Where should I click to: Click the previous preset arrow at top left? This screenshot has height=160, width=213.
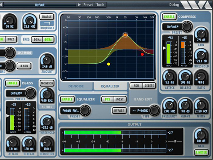1,5
